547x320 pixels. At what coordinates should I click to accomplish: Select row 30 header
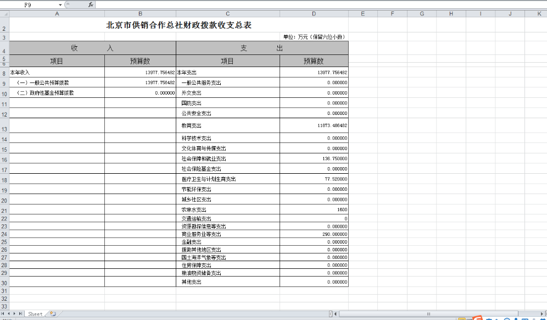point(4,282)
